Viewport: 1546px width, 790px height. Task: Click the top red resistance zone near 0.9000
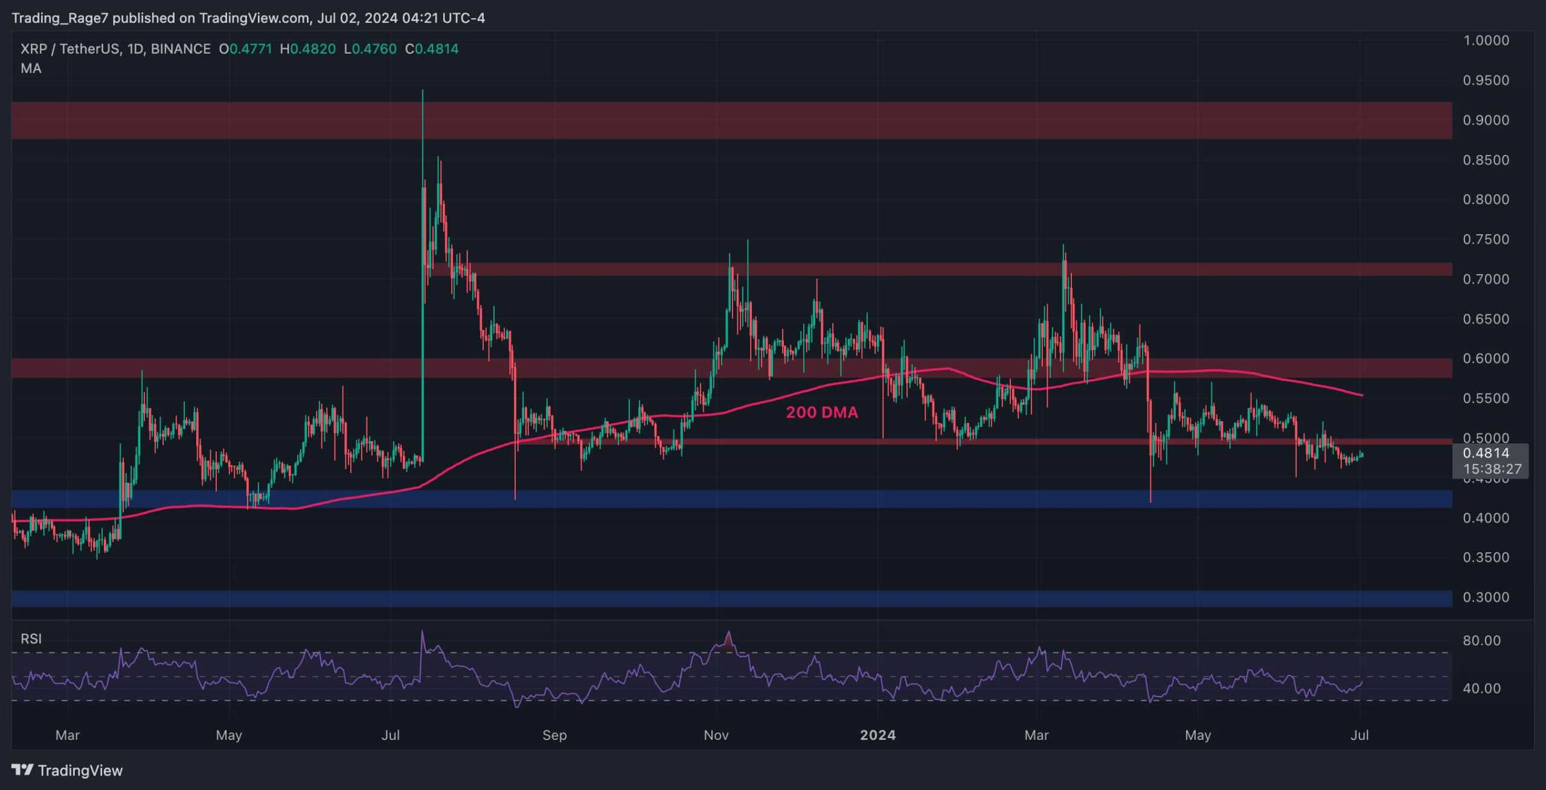point(731,120)
